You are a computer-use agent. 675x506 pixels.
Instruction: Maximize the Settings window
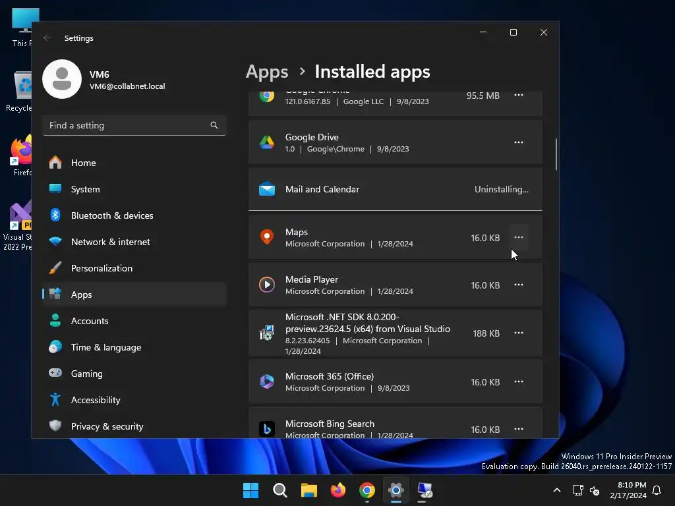[513, 32]
